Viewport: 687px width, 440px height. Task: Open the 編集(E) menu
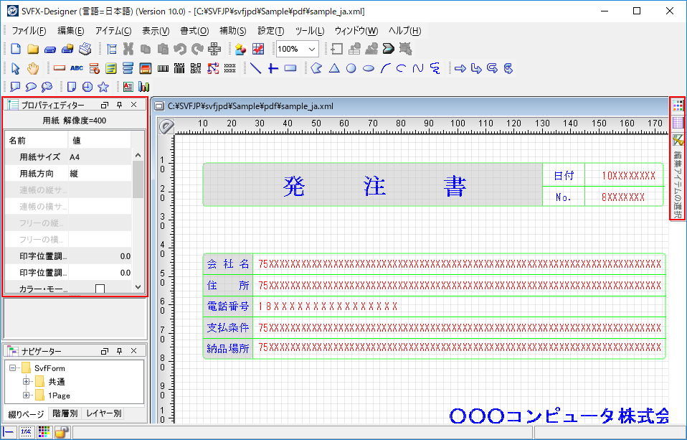71,31
